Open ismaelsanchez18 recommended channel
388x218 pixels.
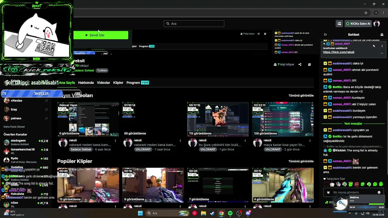26,151
